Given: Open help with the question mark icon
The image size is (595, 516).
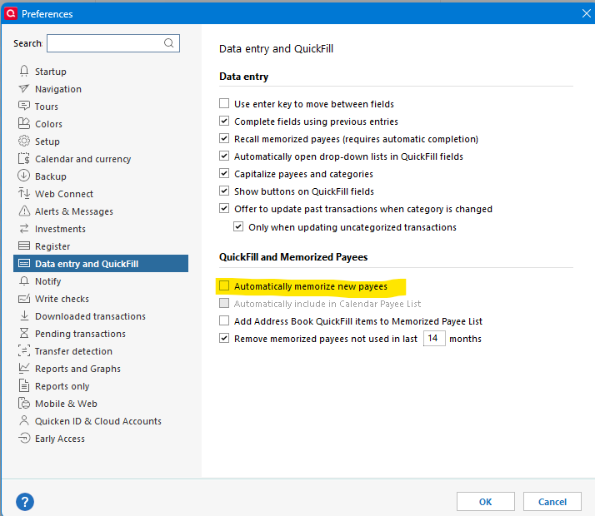Looking at the screenshot, I should coord(25,502).
